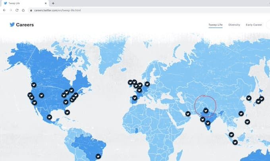
Task: Click the Twitter bird logo next to Careers
Action: click(12, 25)
